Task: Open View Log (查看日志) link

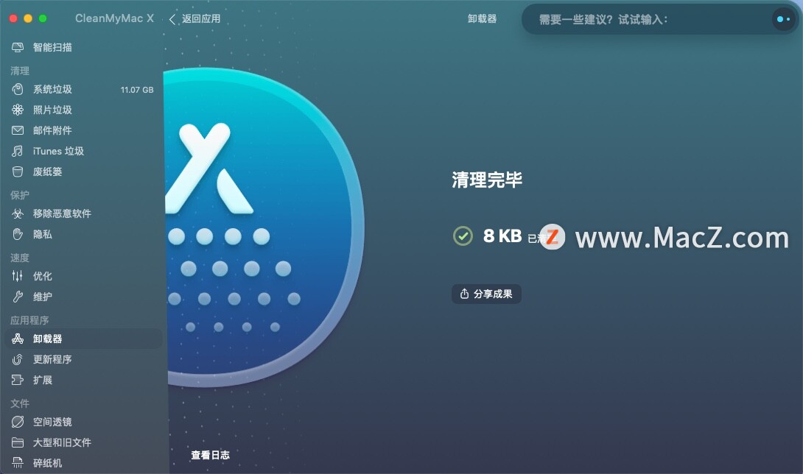Action: [210, 455]
